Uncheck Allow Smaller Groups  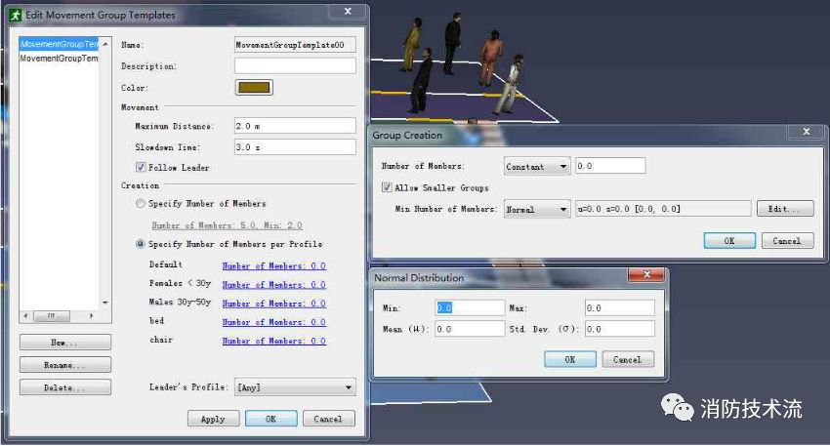coord(388,187)
